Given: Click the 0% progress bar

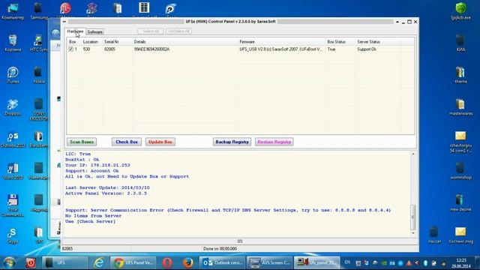Looking at the screenshot, I should 240,241.
